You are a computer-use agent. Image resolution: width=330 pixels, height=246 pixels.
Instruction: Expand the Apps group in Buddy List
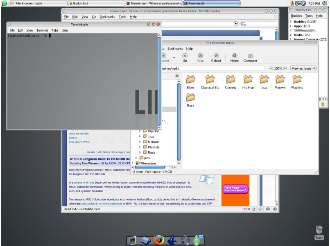pos(291,26)
